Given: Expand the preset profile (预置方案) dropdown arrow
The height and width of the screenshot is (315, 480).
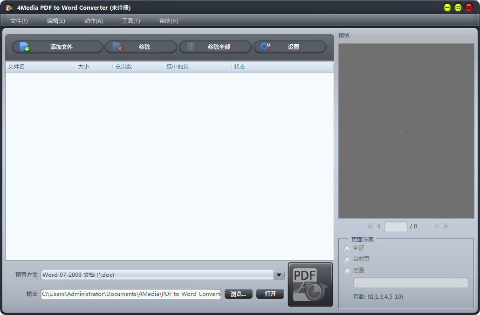Looking at the screenshot, I should tap(279, 275).
